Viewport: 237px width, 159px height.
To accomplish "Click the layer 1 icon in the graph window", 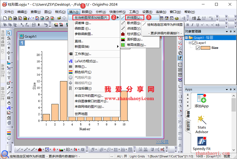I will (22, 43).
